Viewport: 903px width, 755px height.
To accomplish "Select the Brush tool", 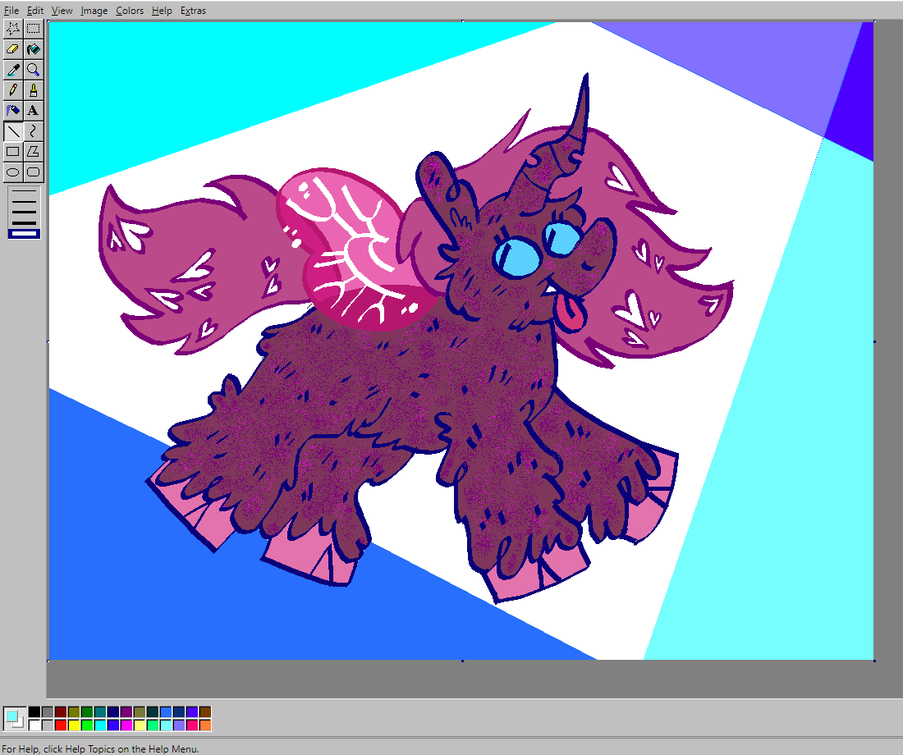I will [x=34, y=90].
